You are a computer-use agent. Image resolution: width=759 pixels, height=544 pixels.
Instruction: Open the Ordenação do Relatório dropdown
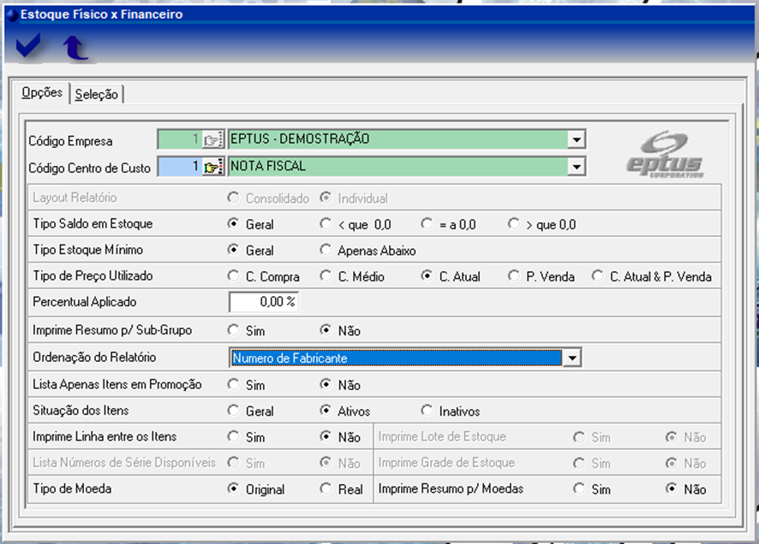coord(573,358)
